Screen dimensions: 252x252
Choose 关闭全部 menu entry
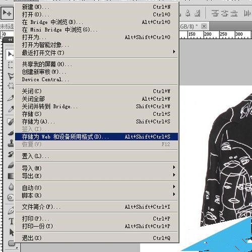click(96, 99)
